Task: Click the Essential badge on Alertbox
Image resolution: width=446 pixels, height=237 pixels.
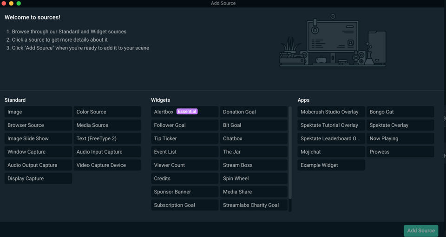Action: (187, 112)
